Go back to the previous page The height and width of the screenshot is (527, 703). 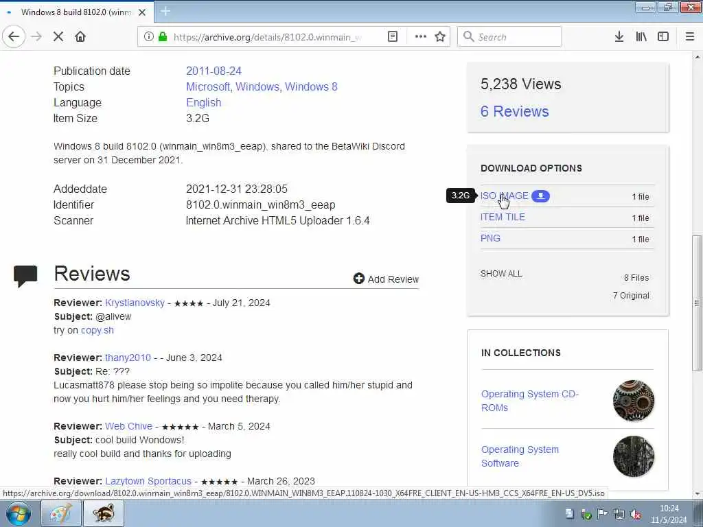[x=14, y=36]
